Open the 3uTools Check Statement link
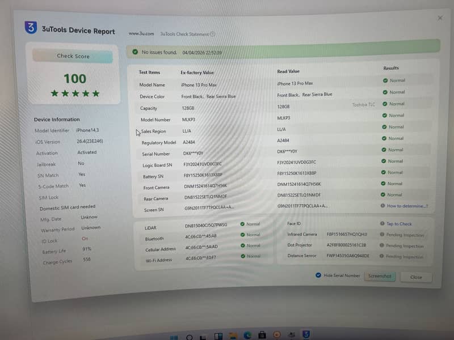The height and width of the screenshot is (340, 454). click(184, 34)
